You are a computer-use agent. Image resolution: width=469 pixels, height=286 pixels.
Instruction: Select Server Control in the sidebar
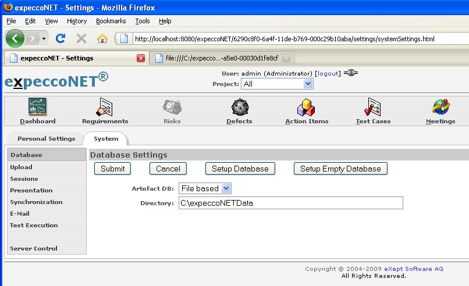tap(34, 248)
